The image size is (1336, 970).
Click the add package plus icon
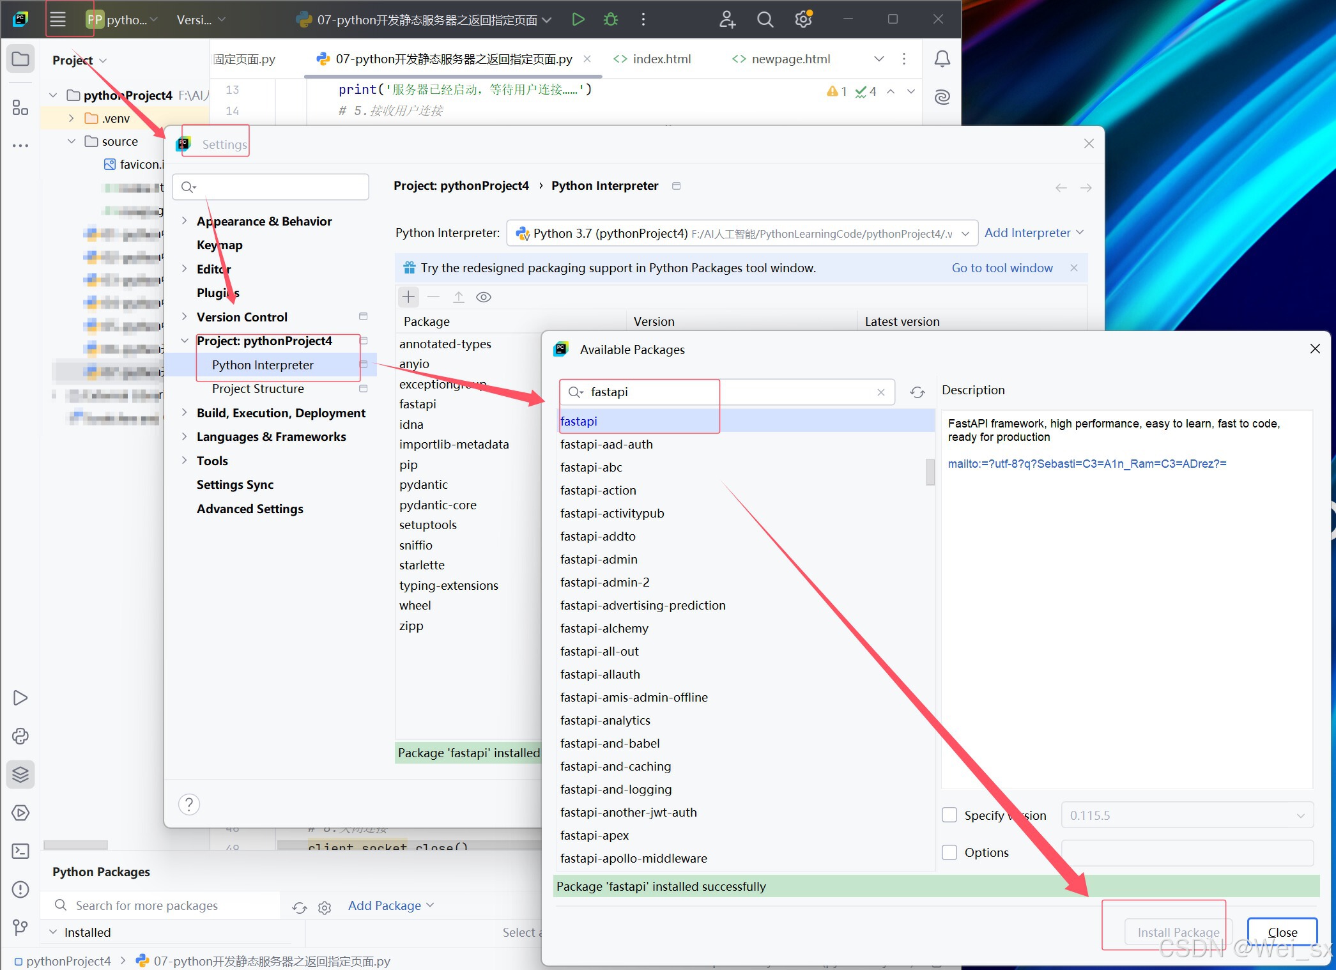(x=408, y=297)
